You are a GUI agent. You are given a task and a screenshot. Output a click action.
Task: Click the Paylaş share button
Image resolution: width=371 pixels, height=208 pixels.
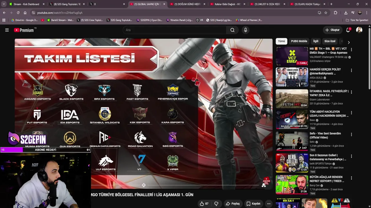click(233, 204)
